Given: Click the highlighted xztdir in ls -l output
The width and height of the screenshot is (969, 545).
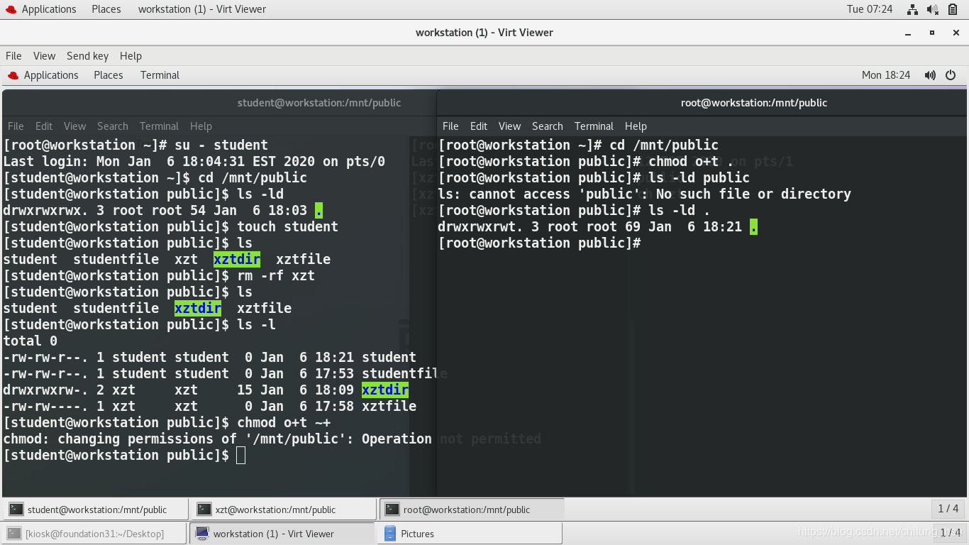Looking at the screenshot, I should [385, 390].
